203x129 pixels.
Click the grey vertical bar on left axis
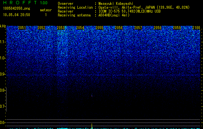tap(6, 99)
